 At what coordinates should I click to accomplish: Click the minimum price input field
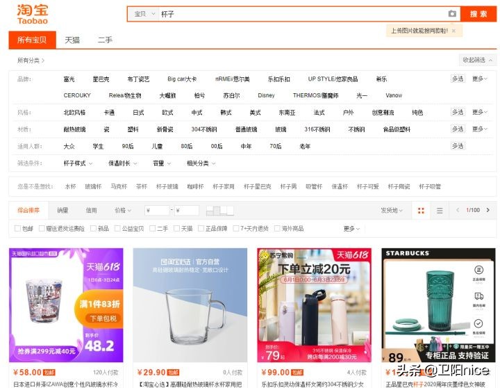(x=157, y=211)
